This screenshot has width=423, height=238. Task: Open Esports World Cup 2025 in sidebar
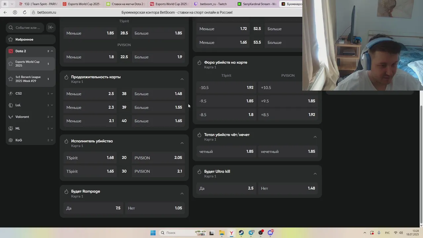(30, 63)
